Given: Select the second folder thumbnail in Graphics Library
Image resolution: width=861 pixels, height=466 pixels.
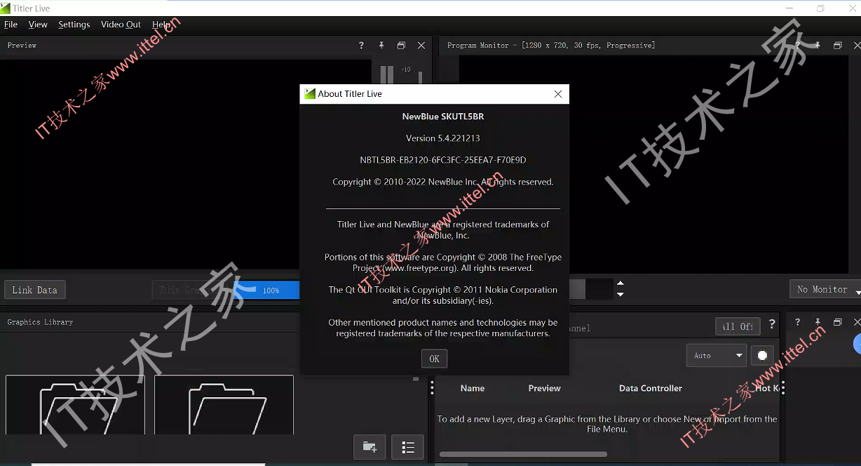Looking at the screenshot, I should pyautogui.click(x=224, y=405).
